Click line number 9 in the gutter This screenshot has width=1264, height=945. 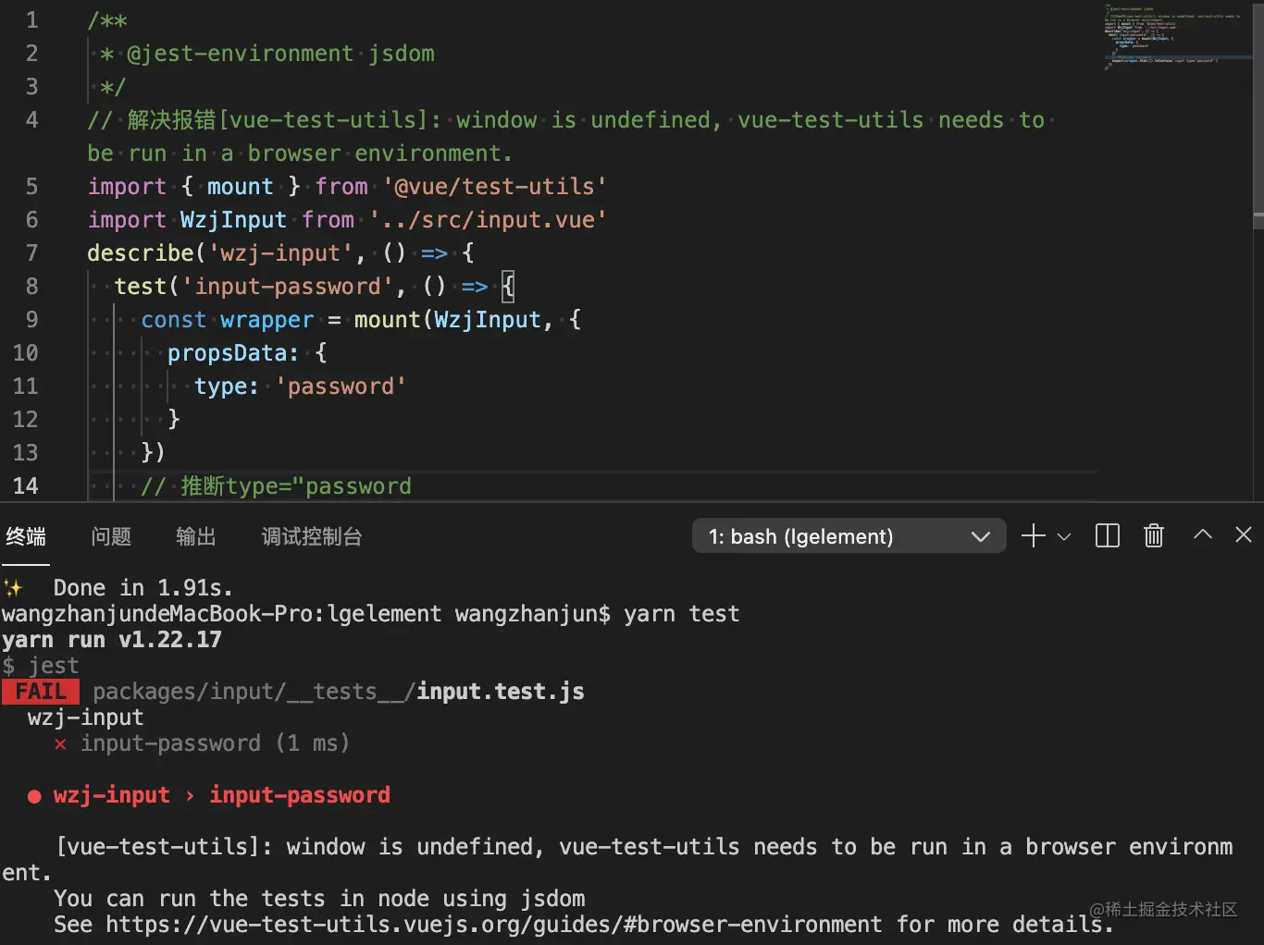click(x=32, y=320)
